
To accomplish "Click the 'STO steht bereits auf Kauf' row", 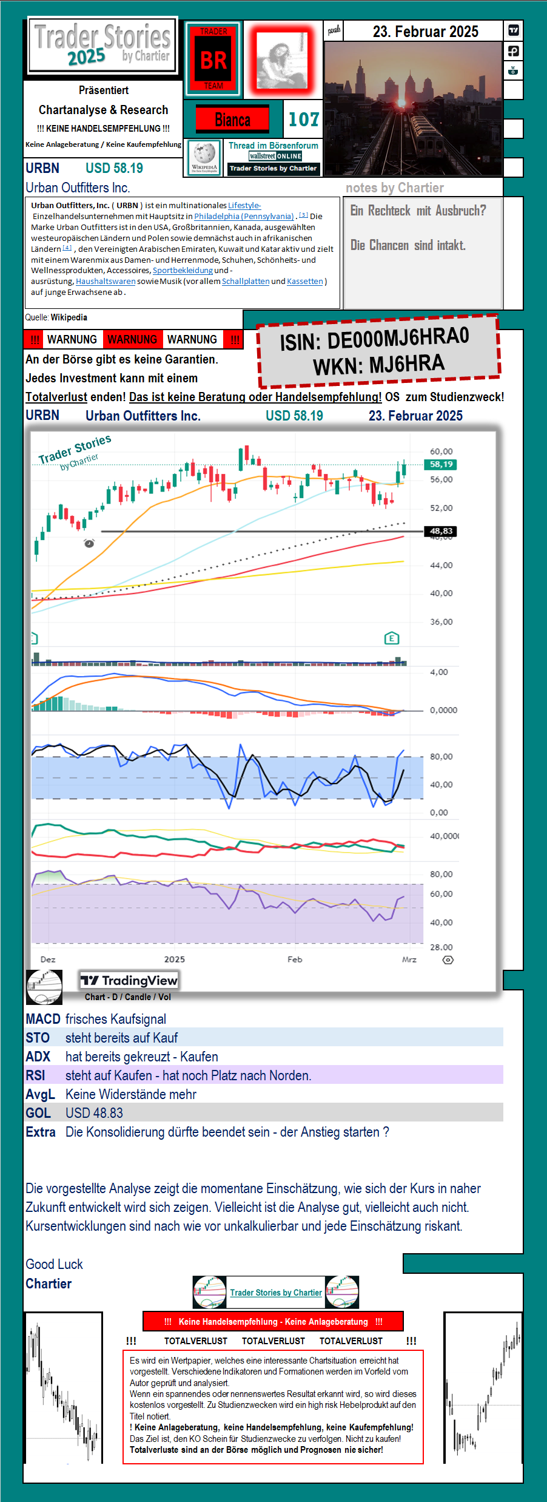I will pos(264,1038).
